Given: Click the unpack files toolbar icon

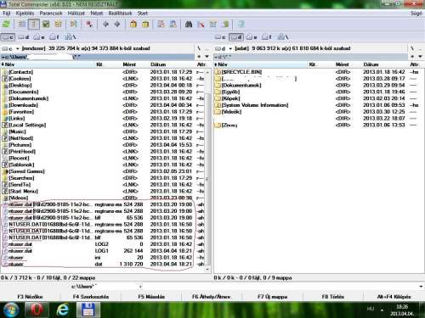Looking at the screenshot, I should [x=145, y=25].
